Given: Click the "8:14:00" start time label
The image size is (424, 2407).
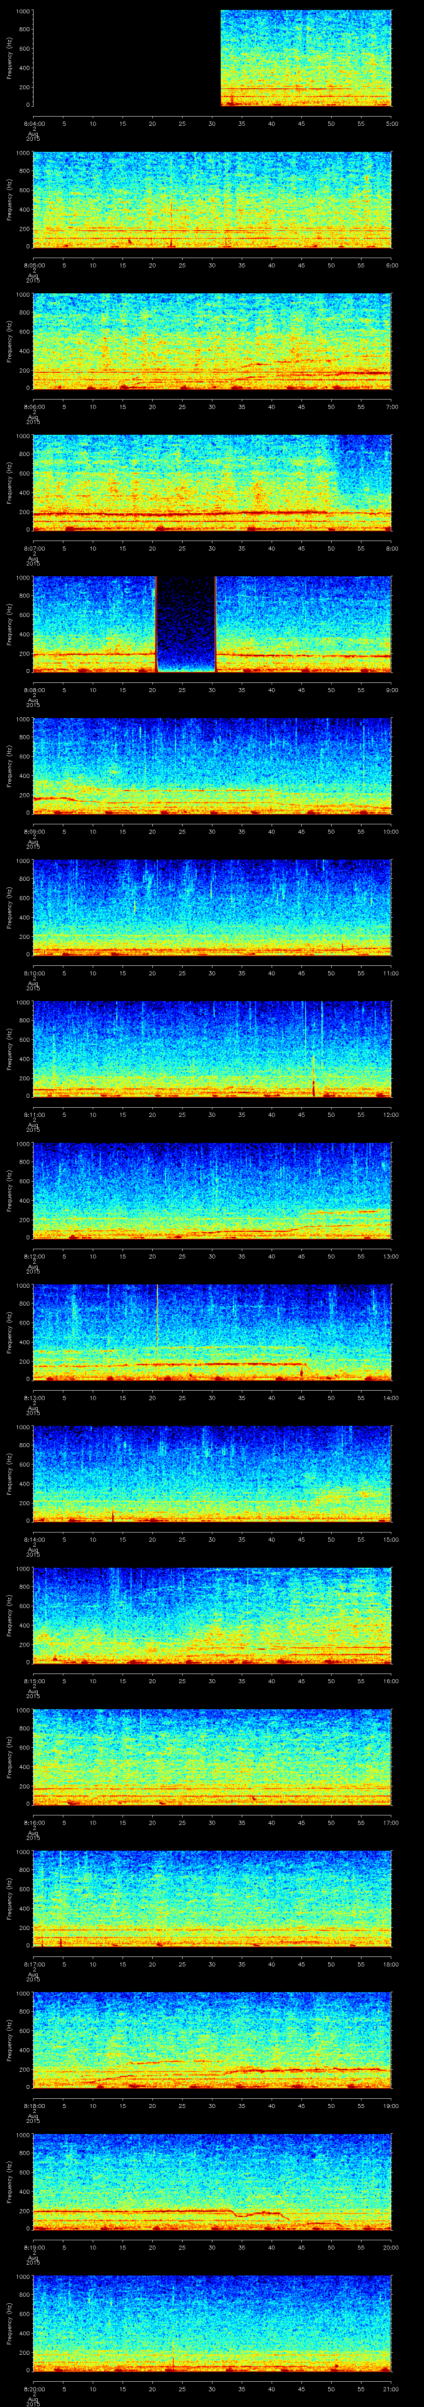Looking at the screenshot, I should (x=34, y=1539).
